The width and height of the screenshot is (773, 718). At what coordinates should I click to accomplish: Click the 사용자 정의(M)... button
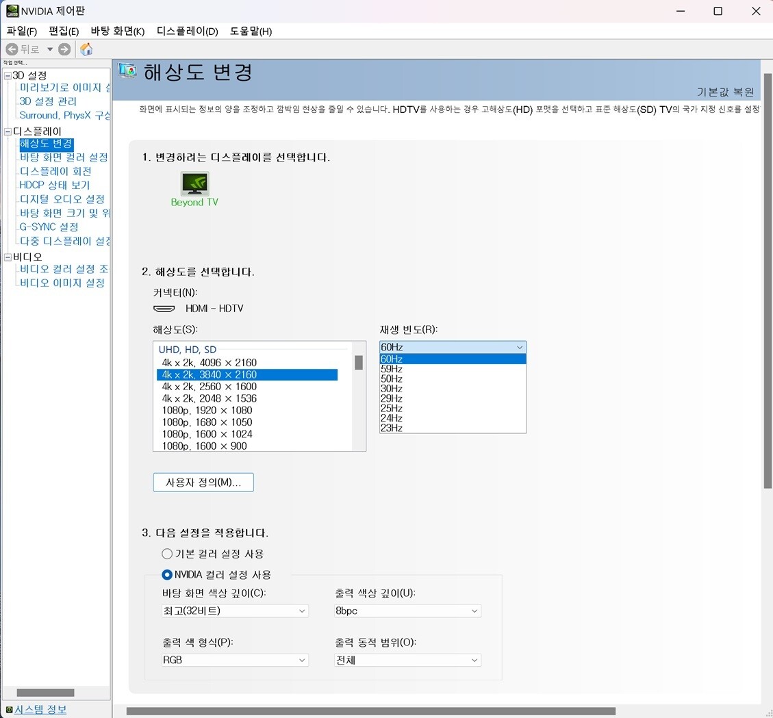[203, 483]
